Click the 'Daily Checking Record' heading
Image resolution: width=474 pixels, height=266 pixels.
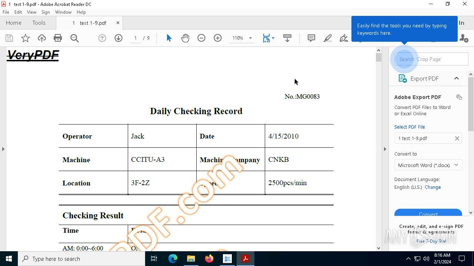[196, 111]
